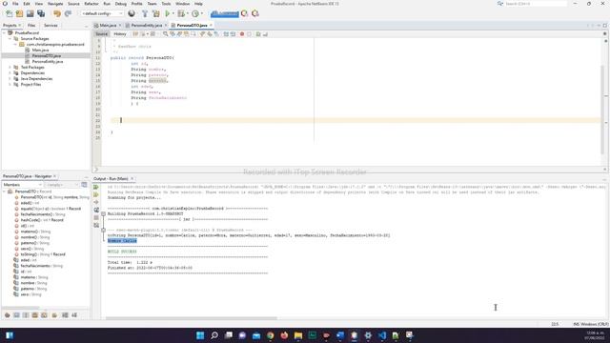Viewport: 610px width, 343px height.
Task: Switch to Main.java editor tab
Action: point(108,26)
